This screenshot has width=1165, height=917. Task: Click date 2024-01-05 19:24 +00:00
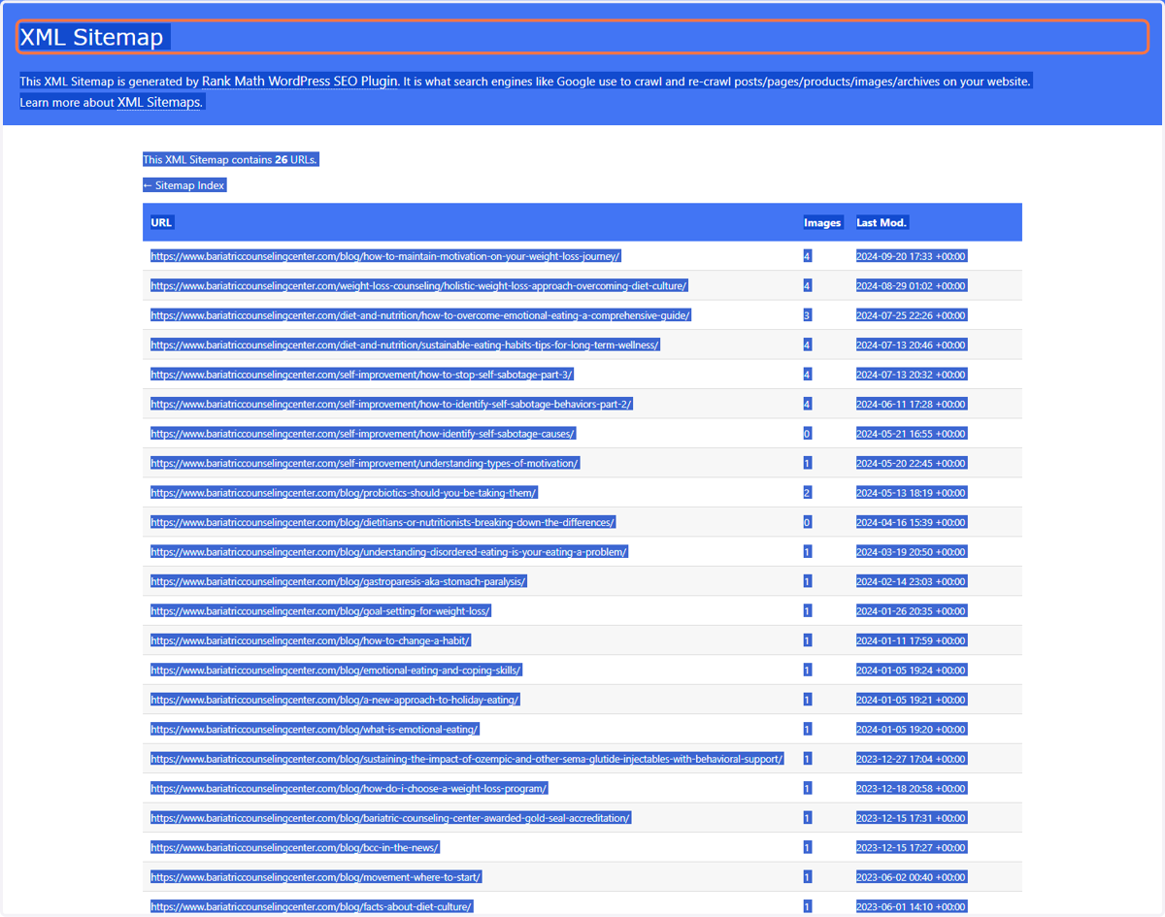coord(911,671)
